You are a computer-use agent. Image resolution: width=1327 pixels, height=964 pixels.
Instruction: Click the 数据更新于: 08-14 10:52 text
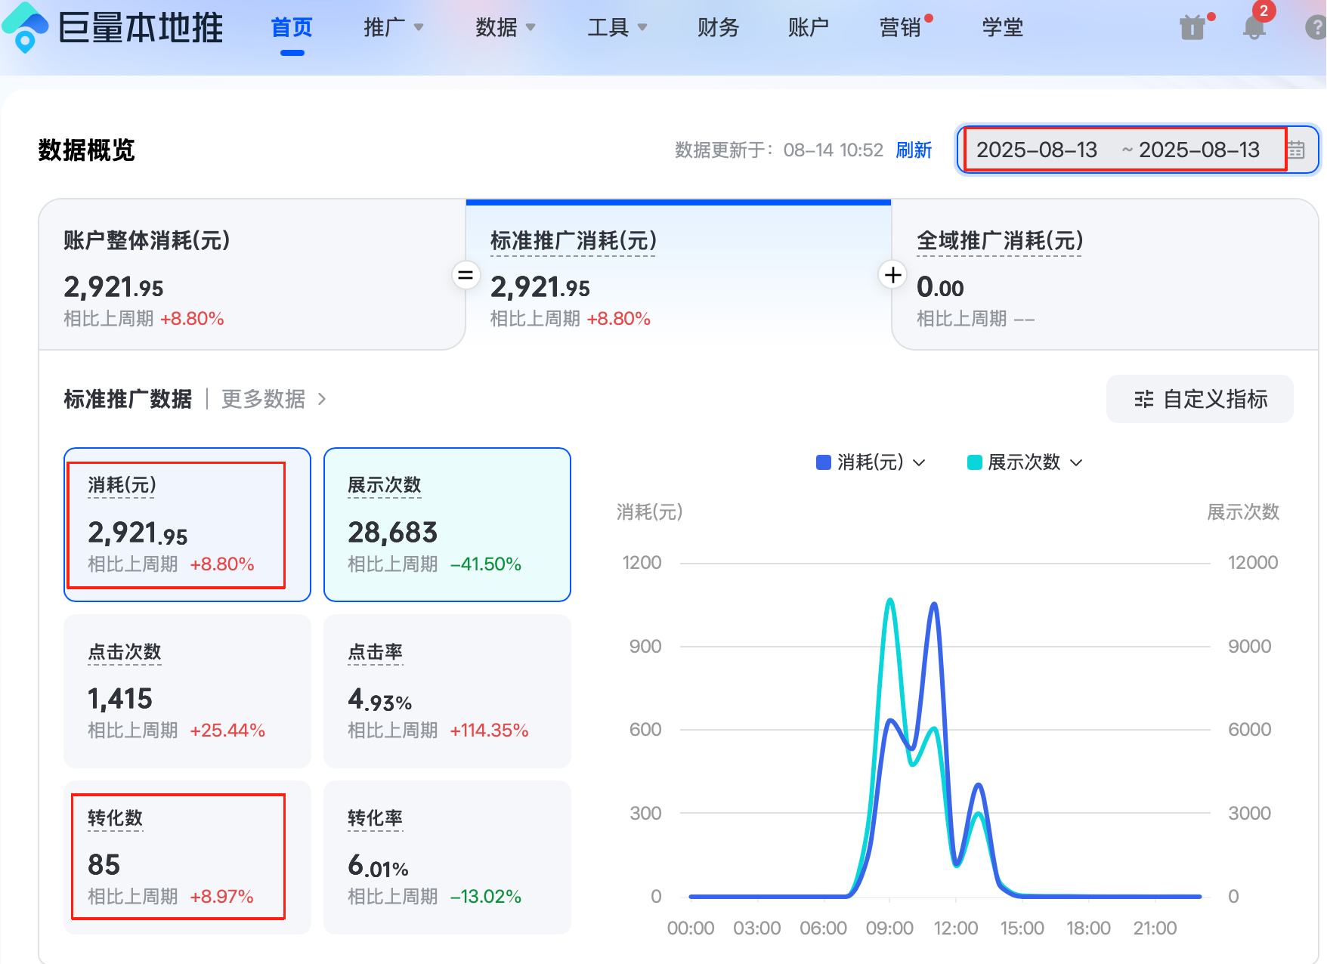click(x=779, y=150)
